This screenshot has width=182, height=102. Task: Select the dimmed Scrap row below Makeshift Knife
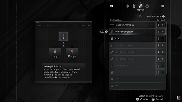tap(137, 72)
